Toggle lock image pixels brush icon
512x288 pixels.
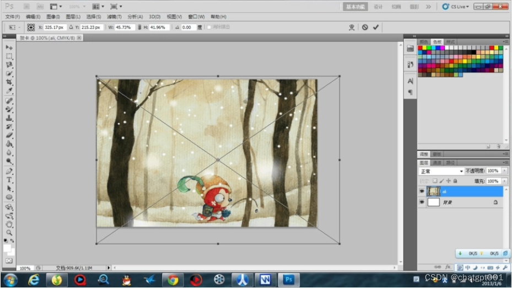point(442,181)
